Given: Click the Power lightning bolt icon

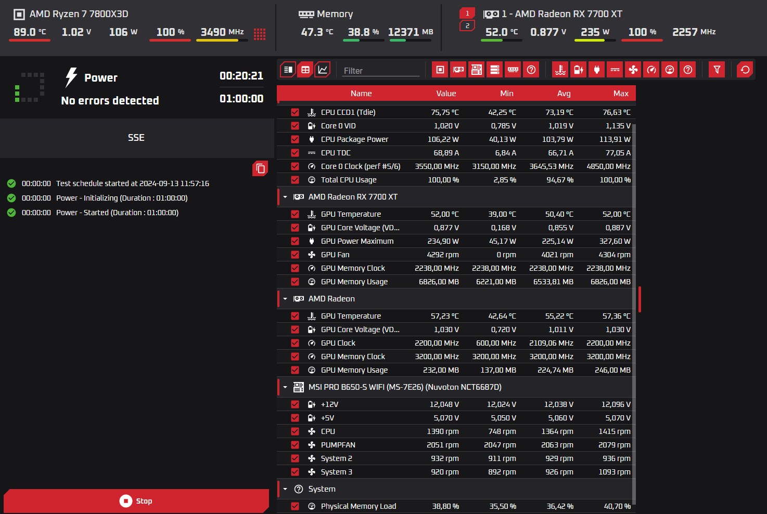Looking at the screenshot, I should pyautogui.click(x=71, y=77).
